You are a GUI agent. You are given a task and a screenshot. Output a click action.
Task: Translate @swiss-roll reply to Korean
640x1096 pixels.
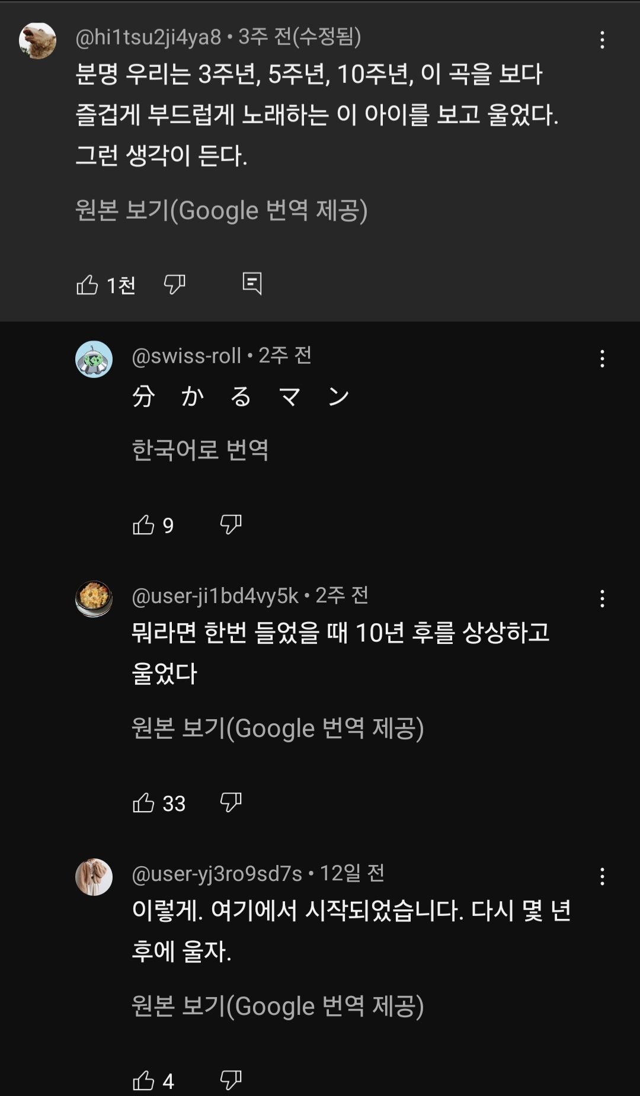pyautogui.click(x=200, y=450)
